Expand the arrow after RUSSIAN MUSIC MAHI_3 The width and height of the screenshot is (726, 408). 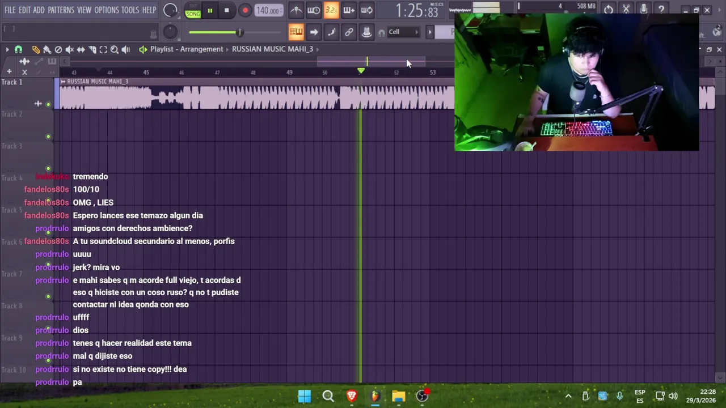pyautogui.click(x=318, y=49)
